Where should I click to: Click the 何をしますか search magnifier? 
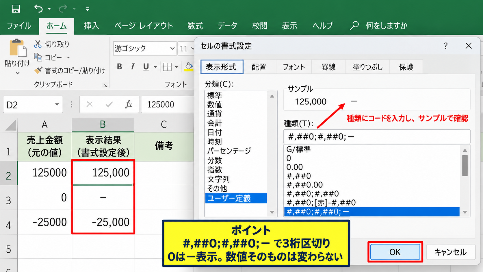pos(354,25)
